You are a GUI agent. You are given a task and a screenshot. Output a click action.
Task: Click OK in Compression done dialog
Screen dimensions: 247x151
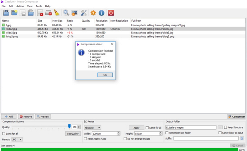click(105, 75)
